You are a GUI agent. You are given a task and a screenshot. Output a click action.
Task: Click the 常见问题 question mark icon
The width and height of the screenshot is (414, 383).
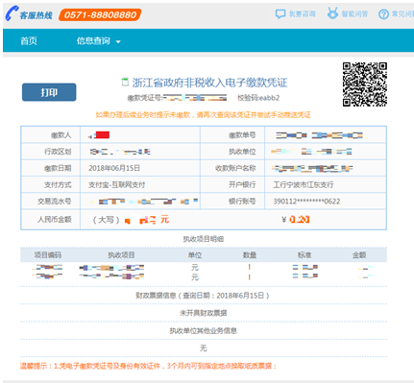383,14
